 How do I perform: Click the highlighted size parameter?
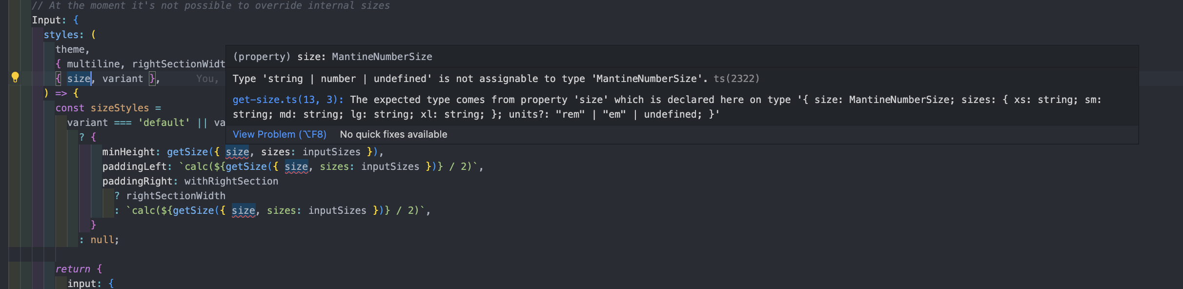(x=79, y=78)
